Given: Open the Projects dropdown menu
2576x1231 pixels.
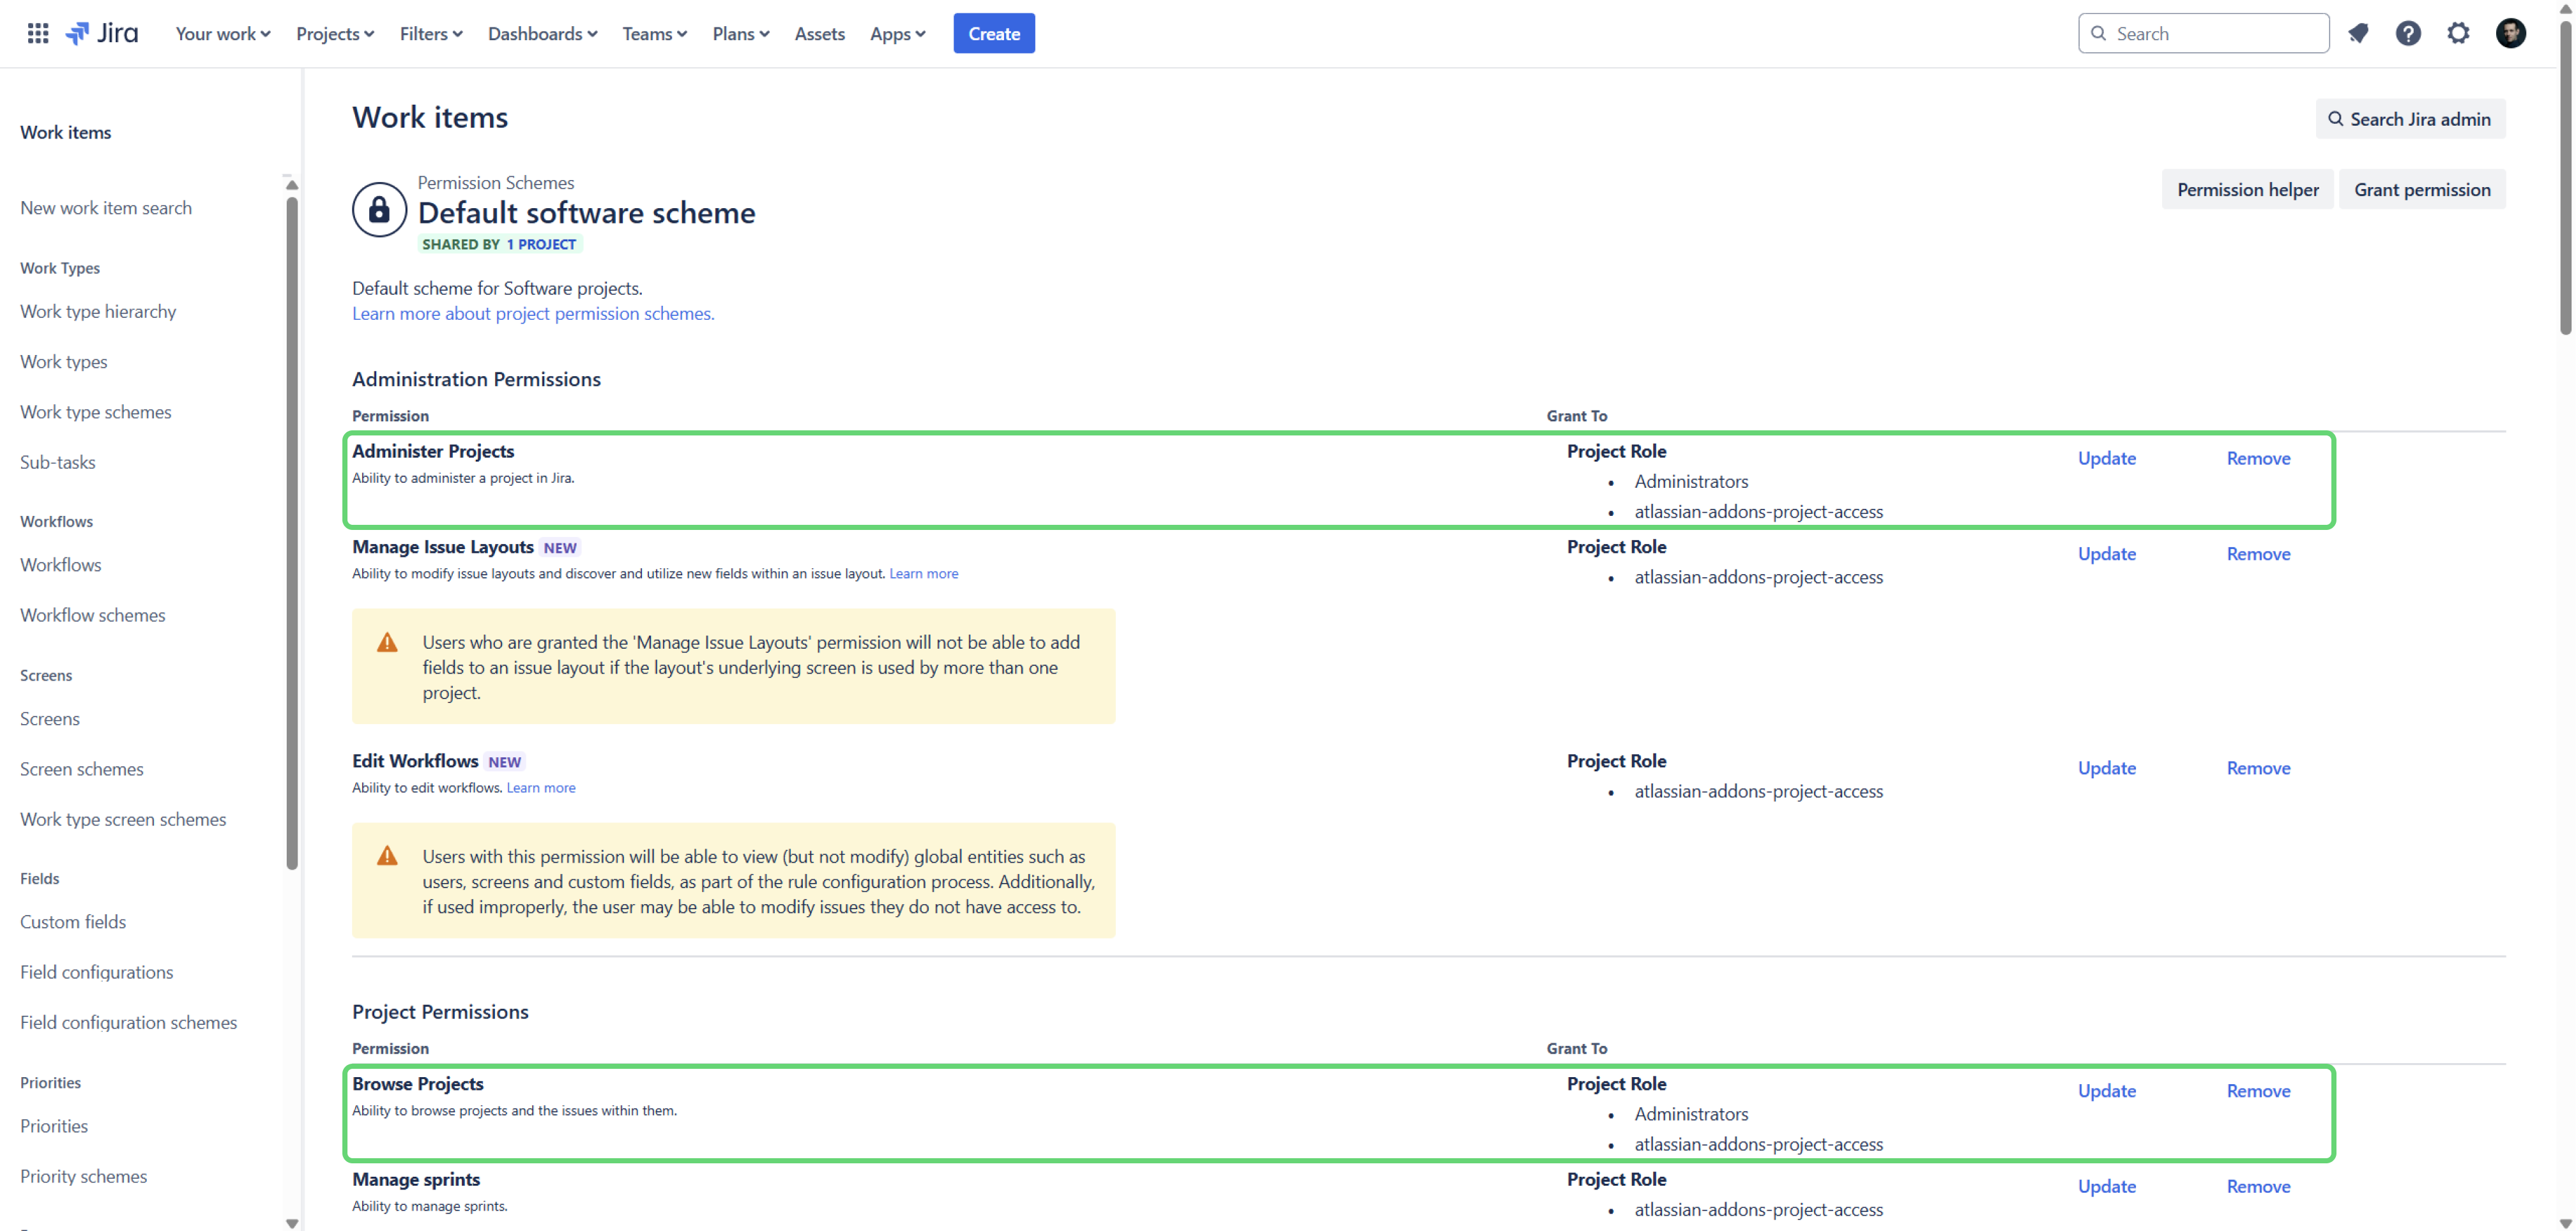Looking at the screenshot, I should pos(334,33).
